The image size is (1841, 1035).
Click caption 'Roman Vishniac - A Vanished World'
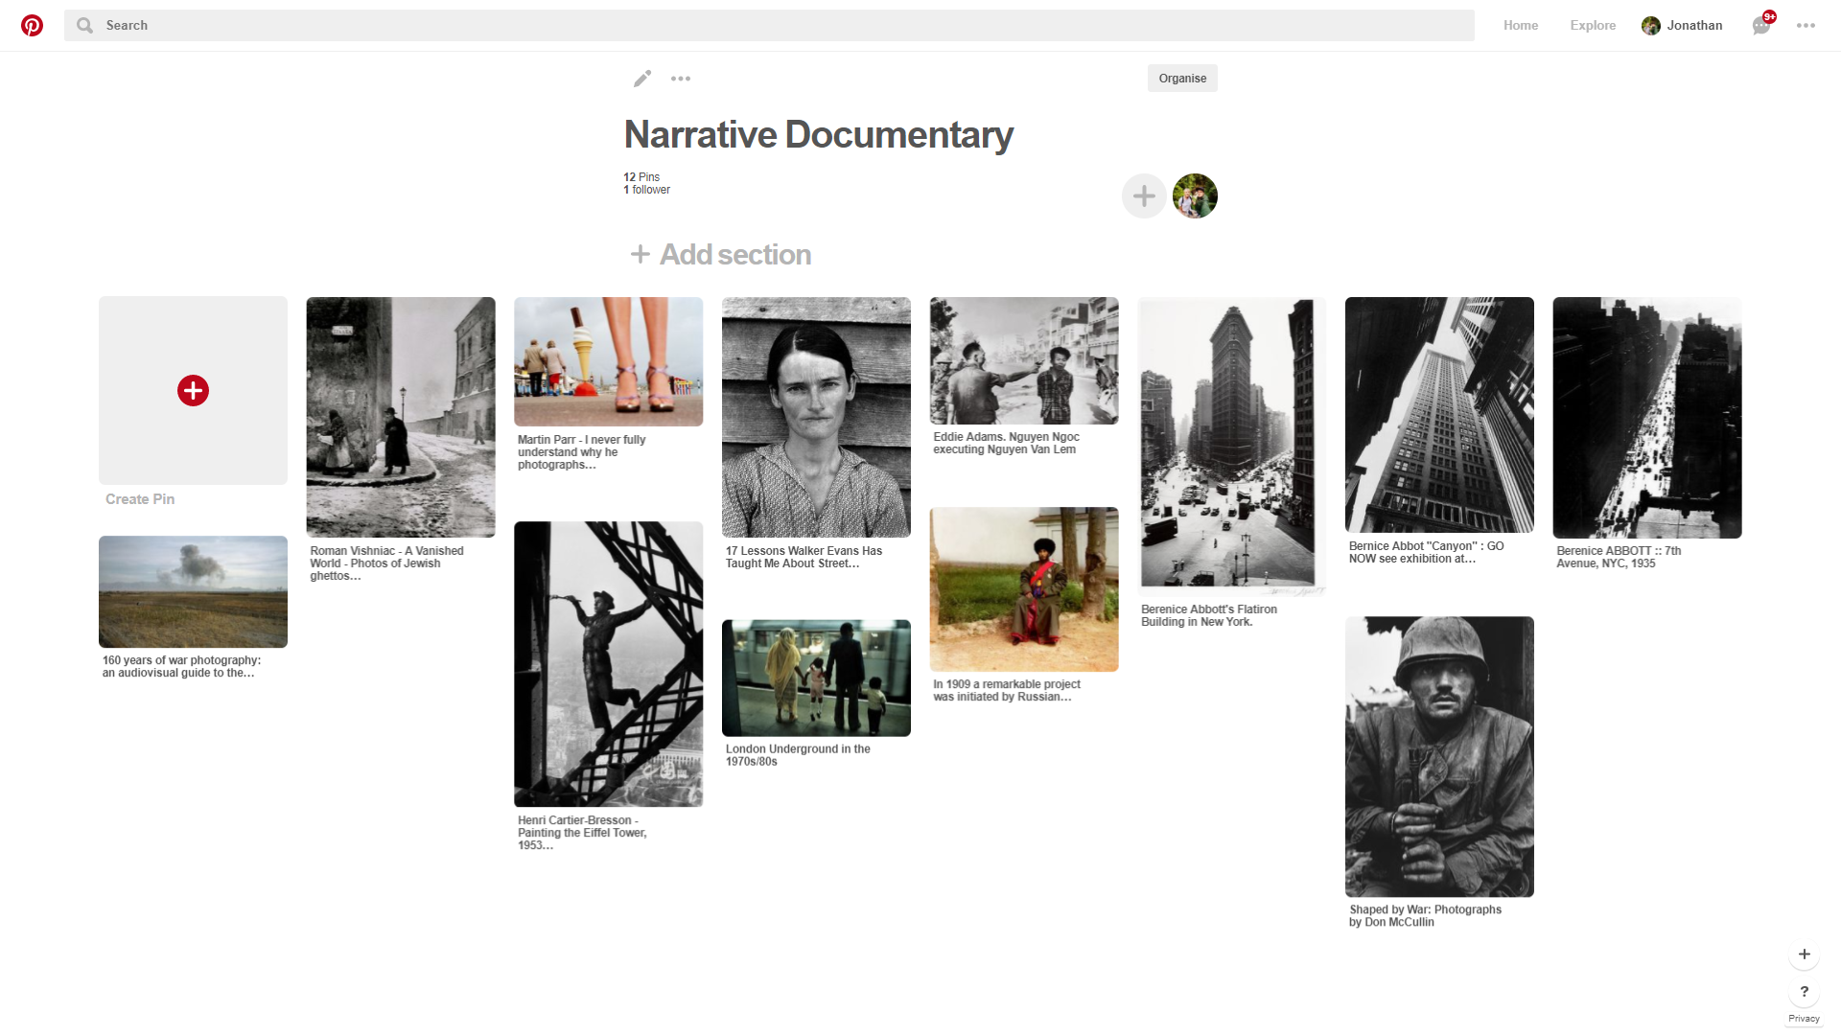(386, 563)
